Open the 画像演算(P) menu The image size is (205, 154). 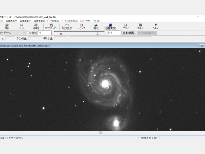26,21
